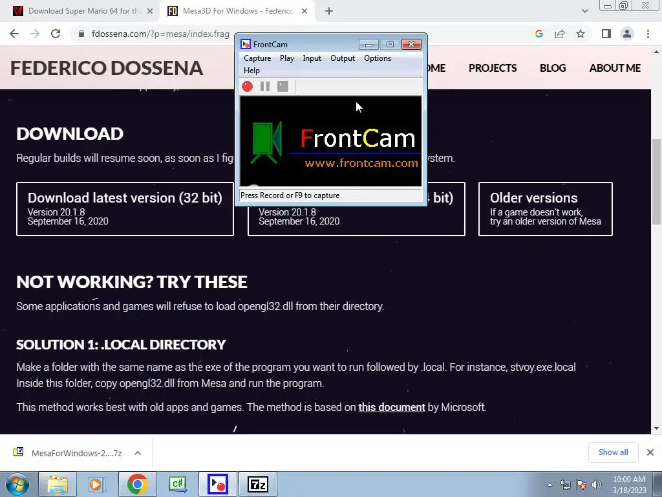Click the Older versions button

click(x=546, y=209)
